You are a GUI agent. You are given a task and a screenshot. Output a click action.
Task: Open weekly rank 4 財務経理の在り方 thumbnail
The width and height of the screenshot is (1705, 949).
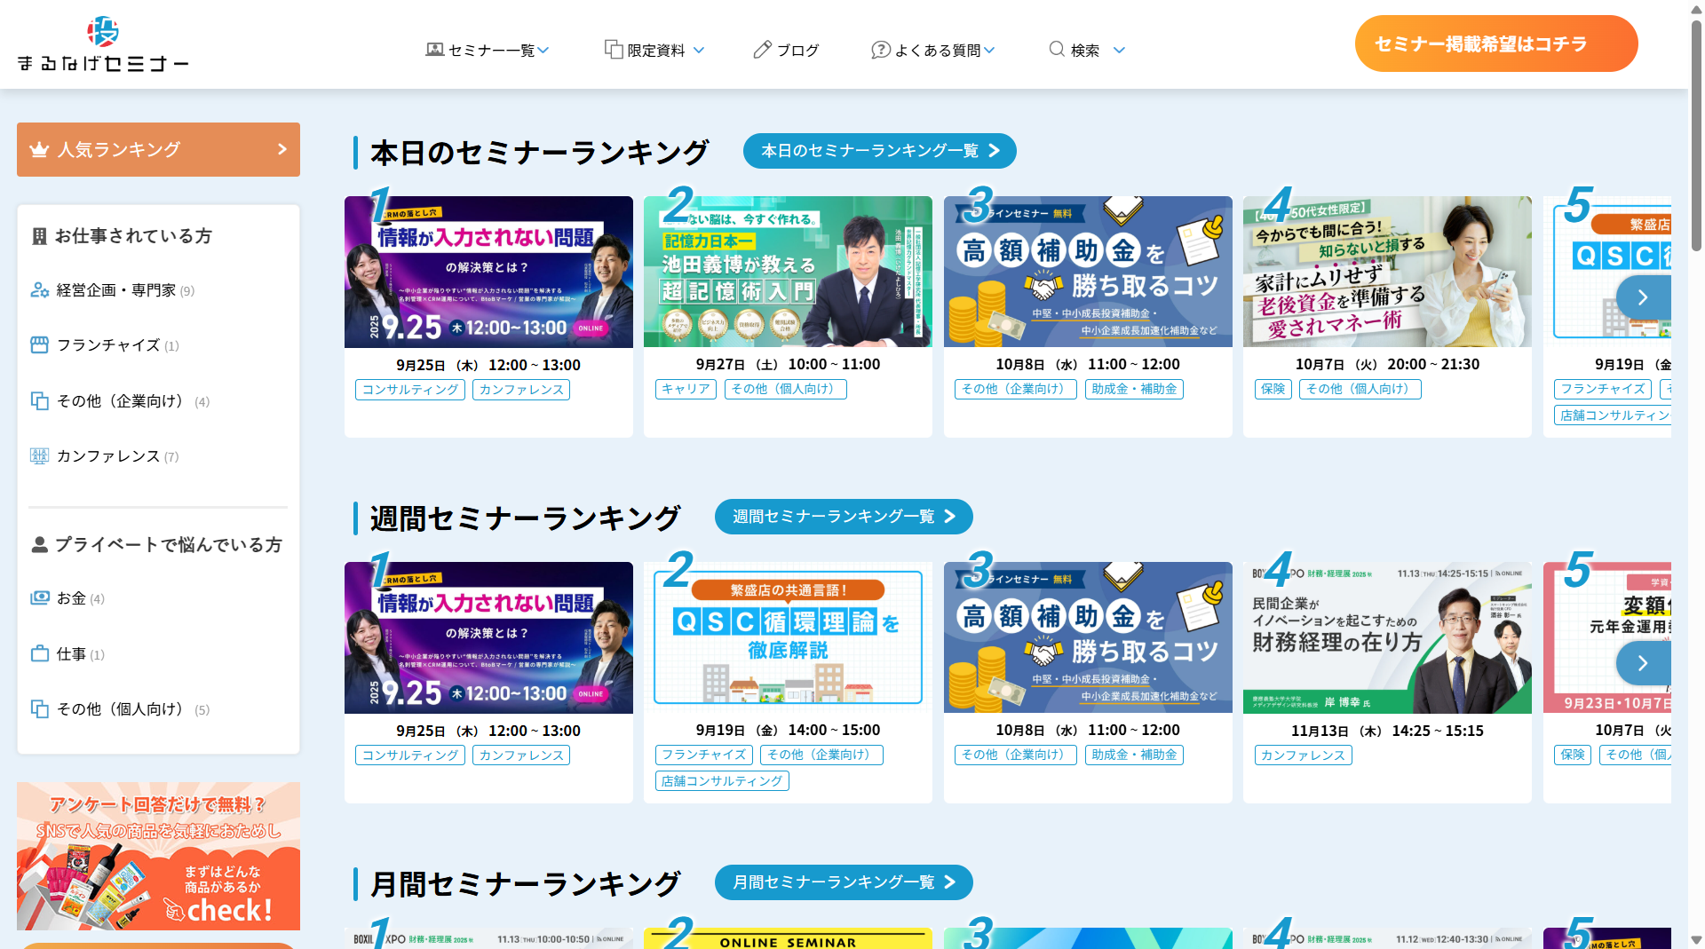coord(1387,637)
